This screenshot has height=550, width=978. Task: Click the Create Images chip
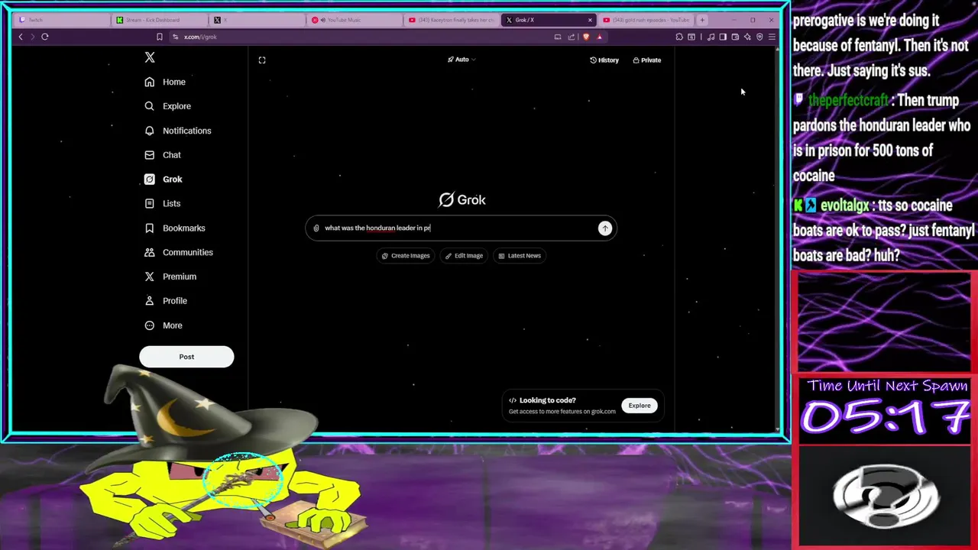pyautogui.click(x=406, y=256)
